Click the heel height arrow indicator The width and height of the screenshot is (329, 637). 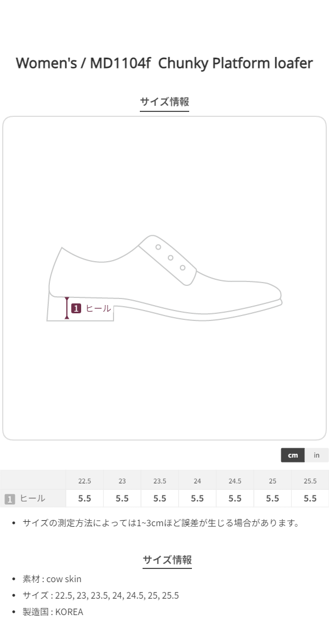pyautogui.click(x=66, y=308)
